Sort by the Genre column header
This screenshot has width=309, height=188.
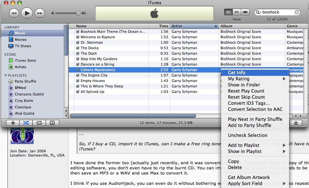point(294,26)
